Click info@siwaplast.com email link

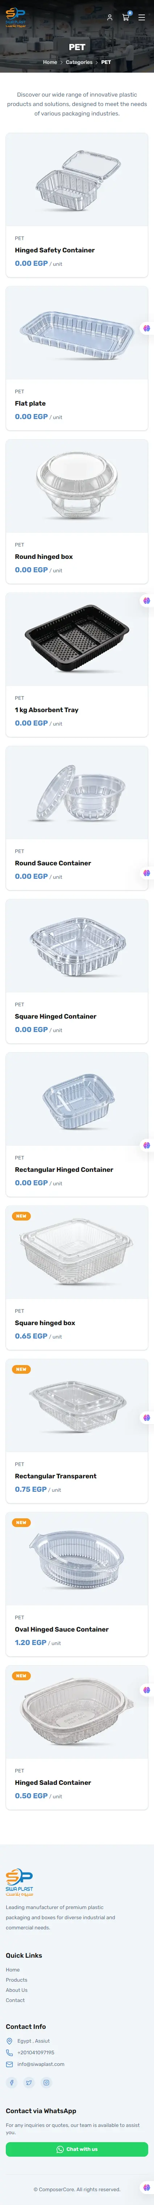click(41, 2064)
